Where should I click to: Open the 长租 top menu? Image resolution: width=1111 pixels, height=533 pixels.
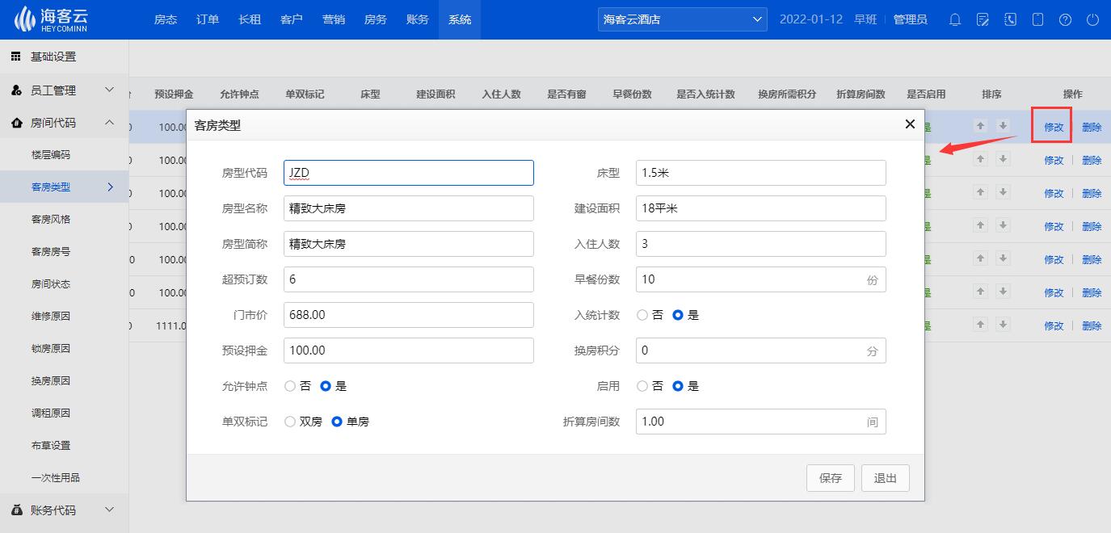pyautogui.click(x=250, y=19)
